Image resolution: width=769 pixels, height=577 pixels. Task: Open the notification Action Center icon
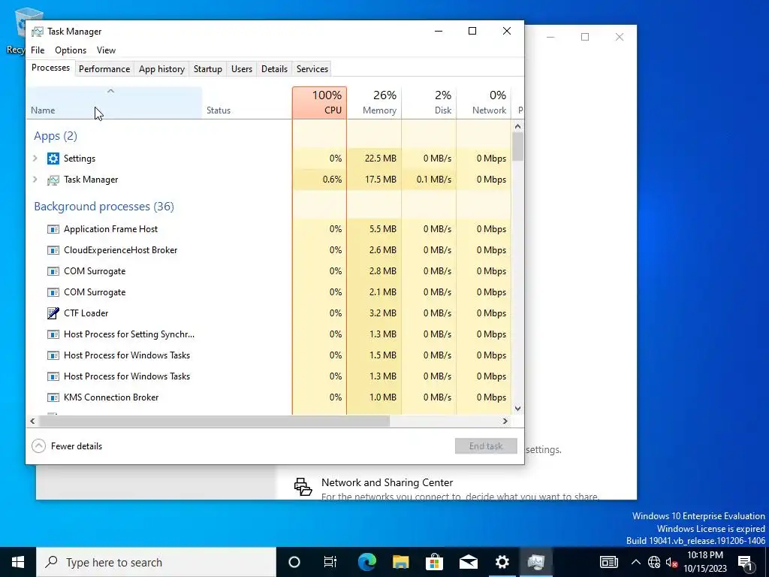pyautogui.click(x=746, y=562)
